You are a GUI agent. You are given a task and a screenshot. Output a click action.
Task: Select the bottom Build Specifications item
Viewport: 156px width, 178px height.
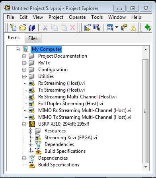58,165
